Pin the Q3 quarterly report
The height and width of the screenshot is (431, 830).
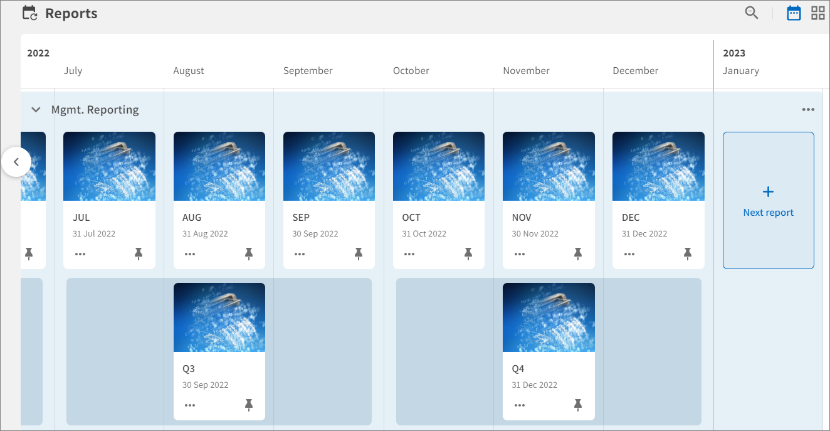point(249,405)
